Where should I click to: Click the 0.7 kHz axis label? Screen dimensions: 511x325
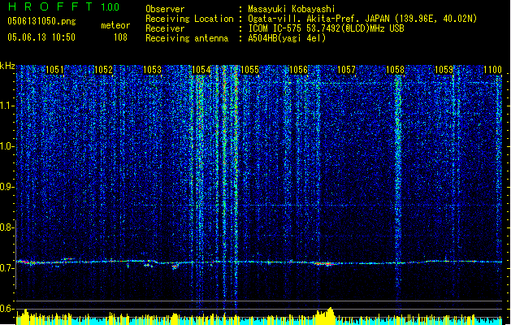6,268
